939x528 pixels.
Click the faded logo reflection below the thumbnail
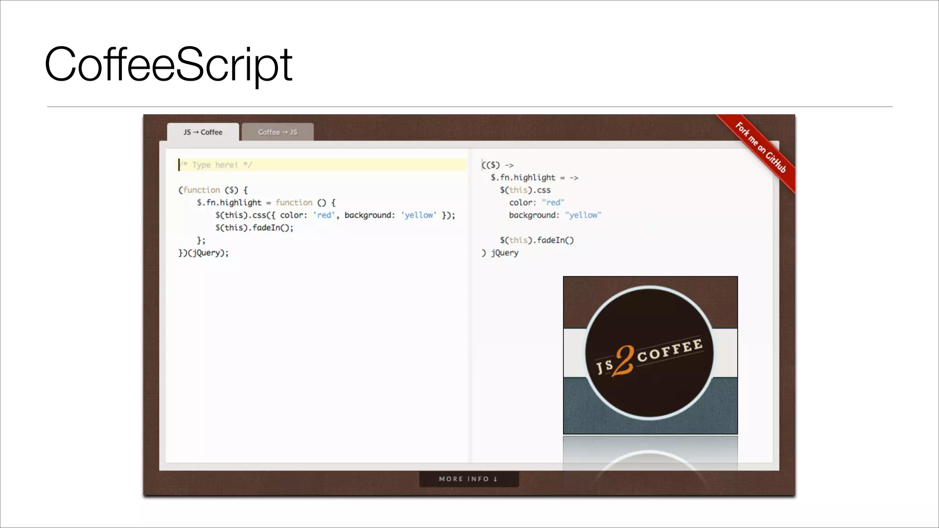pos(650,455)
